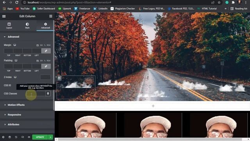This screenshot has height=141, width=250.
Task: Select REM unit for Padding
Action: click(x=48, y=61)
